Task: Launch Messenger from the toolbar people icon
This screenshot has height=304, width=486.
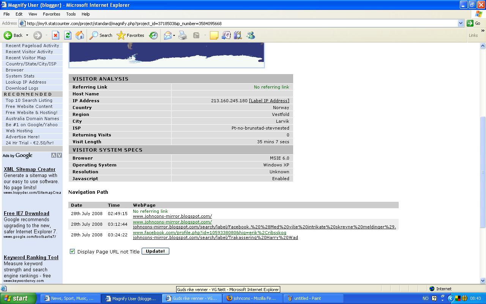Action: [251, 35]
